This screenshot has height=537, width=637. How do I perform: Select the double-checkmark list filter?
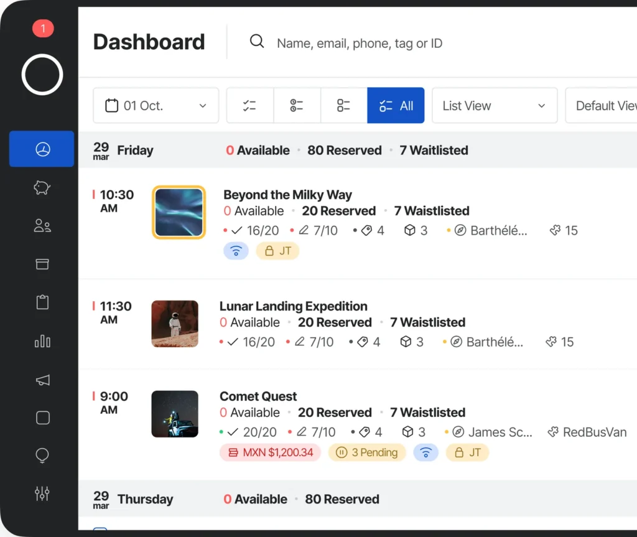coord(250,105)
